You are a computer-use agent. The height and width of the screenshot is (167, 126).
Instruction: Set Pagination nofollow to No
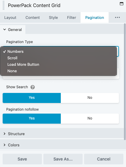tap(90, 119)
